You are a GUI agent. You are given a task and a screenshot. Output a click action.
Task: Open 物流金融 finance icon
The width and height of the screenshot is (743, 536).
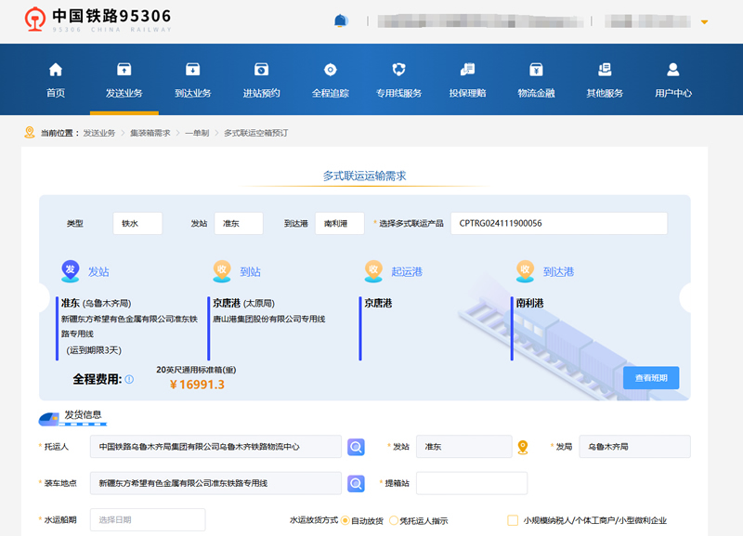[536, 70]
